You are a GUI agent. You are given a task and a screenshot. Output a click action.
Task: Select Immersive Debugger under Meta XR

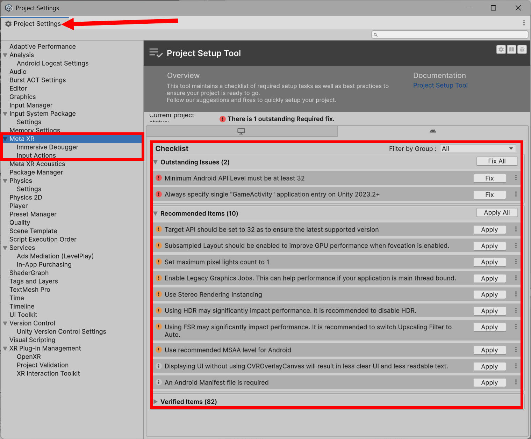(48, 147)
